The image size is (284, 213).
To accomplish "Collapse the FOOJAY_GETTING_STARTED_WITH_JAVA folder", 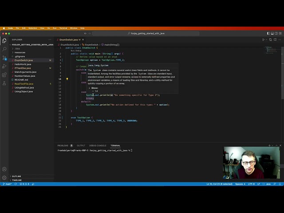I will [x=31, y=45].
